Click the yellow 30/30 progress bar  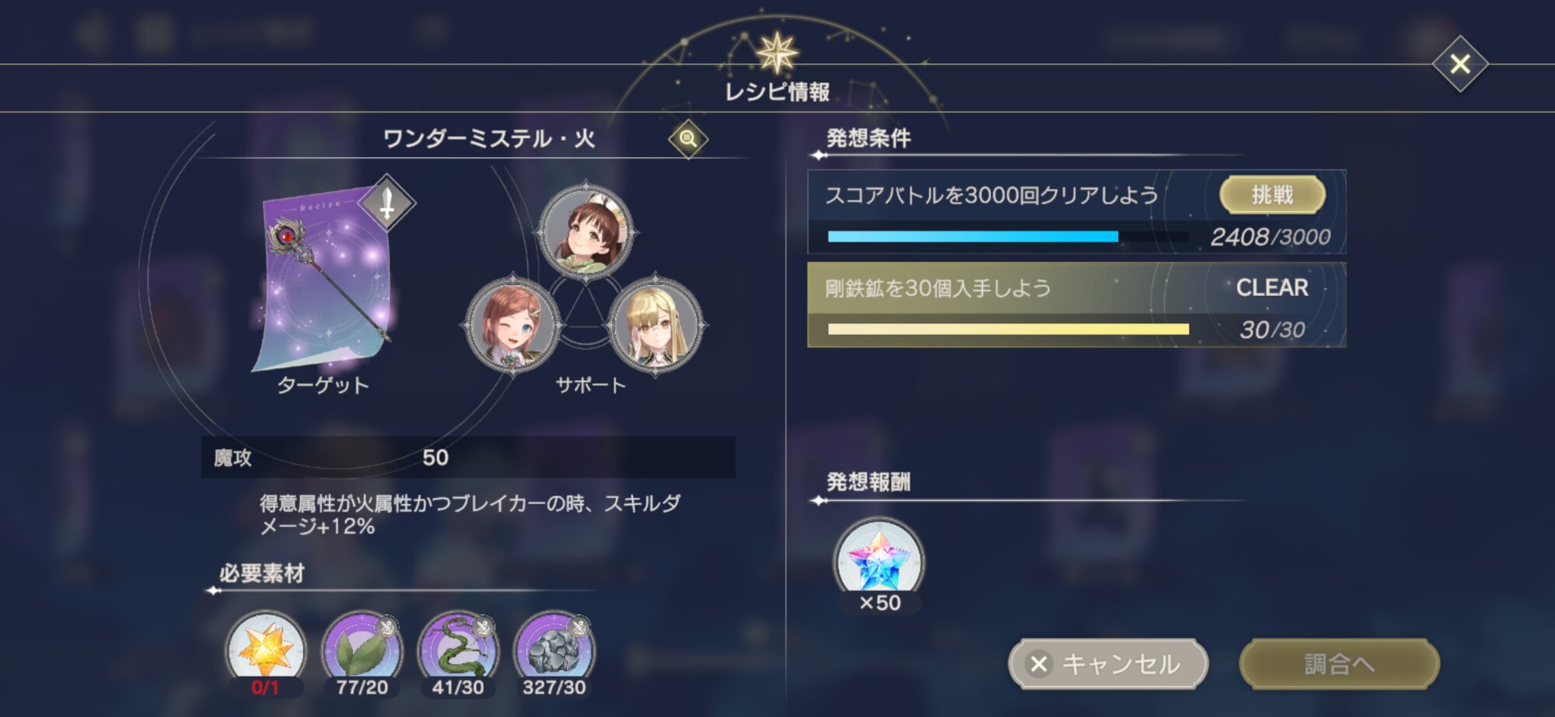pos(1008,329)
